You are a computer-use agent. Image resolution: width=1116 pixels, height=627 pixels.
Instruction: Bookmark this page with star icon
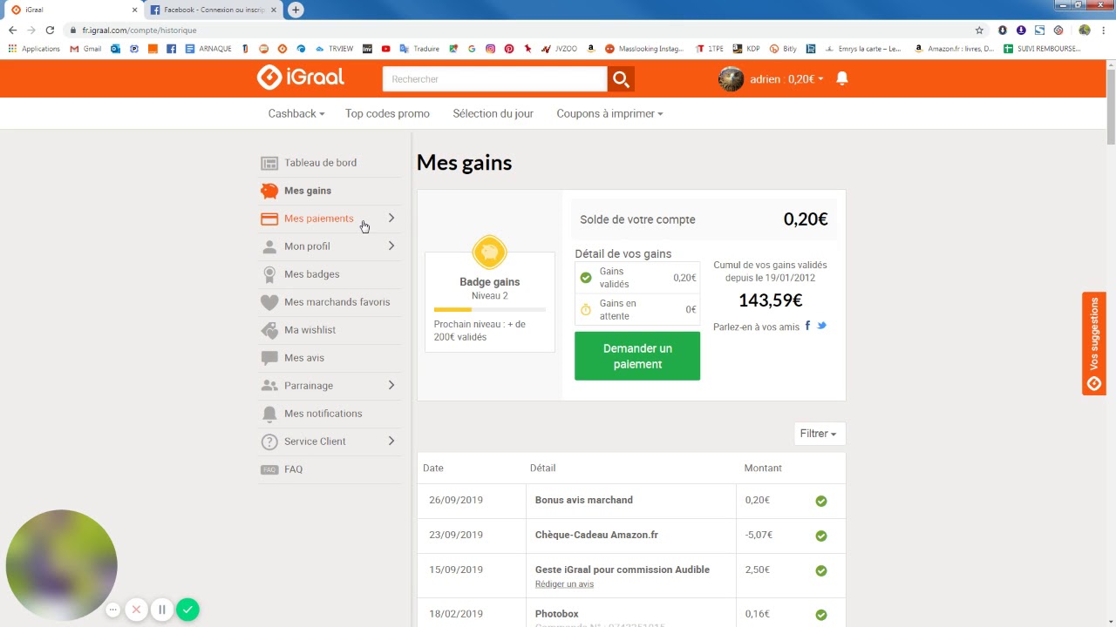(979, 30)
